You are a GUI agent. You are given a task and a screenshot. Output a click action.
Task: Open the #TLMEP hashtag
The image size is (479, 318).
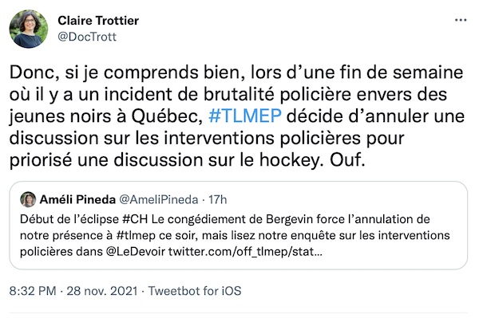point(245,116)
